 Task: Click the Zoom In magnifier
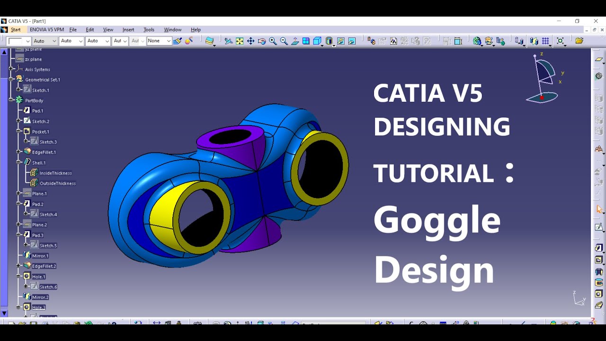(273, 41)
